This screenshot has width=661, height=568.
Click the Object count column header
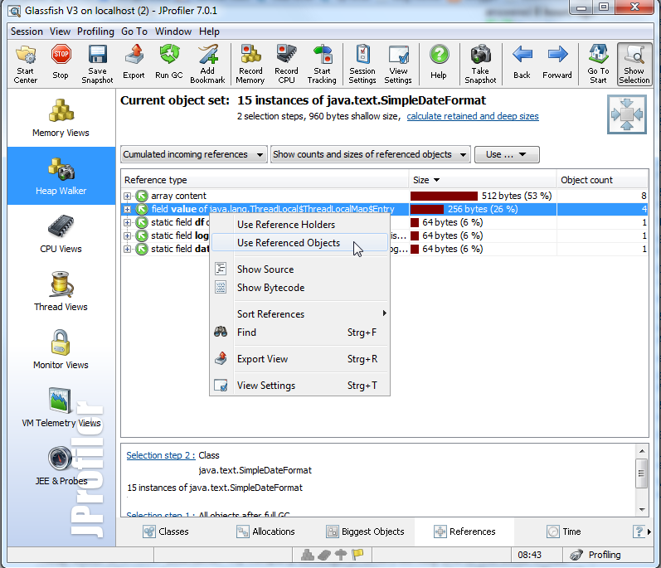pyautogui.click(x=602, y=180)
